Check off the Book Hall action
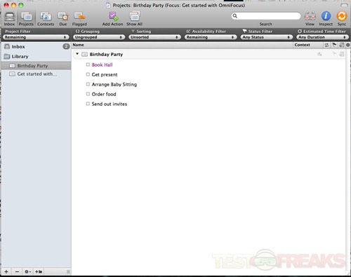351x277 pixels. 88,65
